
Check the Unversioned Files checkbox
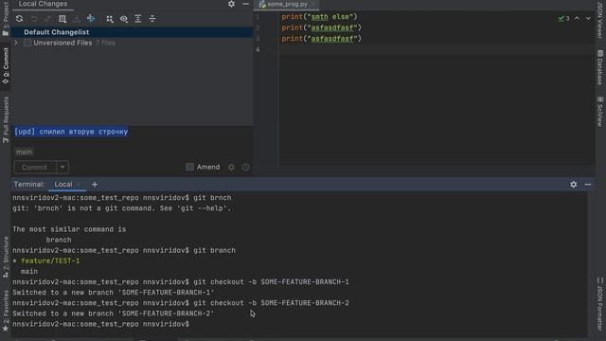[x=27, y=43]
